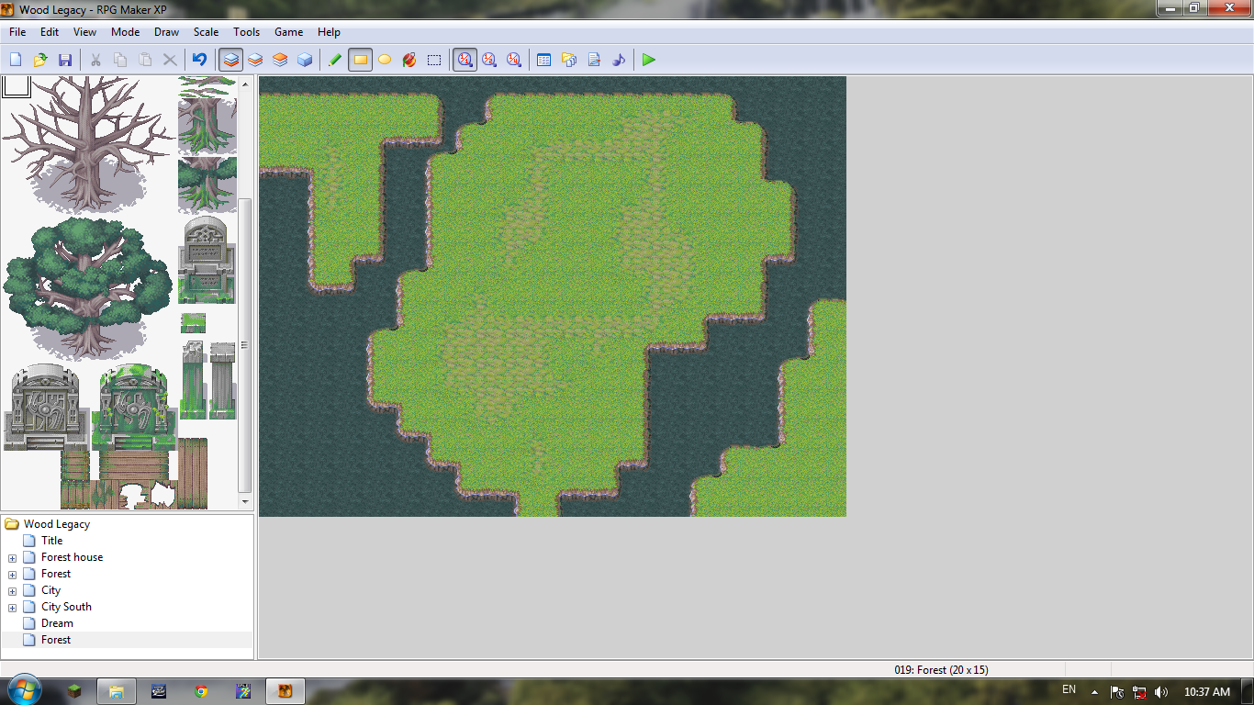Expand the Forest house map node
Screen dimensions: 1254x705
tap(11, 557)
